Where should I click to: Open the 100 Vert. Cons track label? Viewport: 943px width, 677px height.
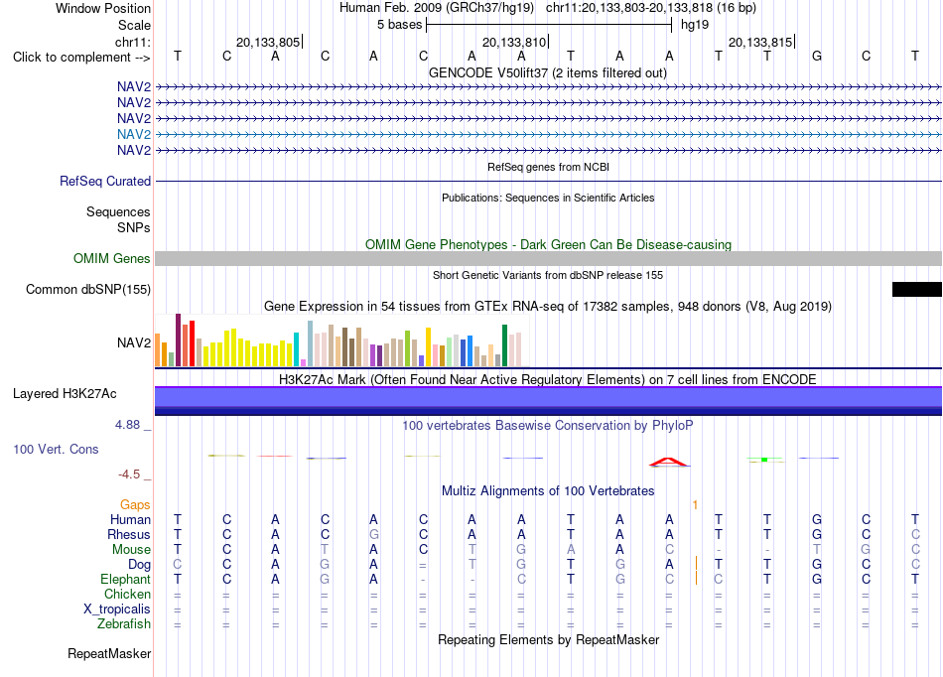[56, 449]
